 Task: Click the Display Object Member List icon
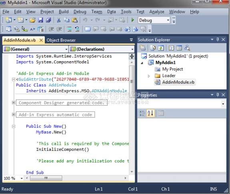tap(9, 29)
